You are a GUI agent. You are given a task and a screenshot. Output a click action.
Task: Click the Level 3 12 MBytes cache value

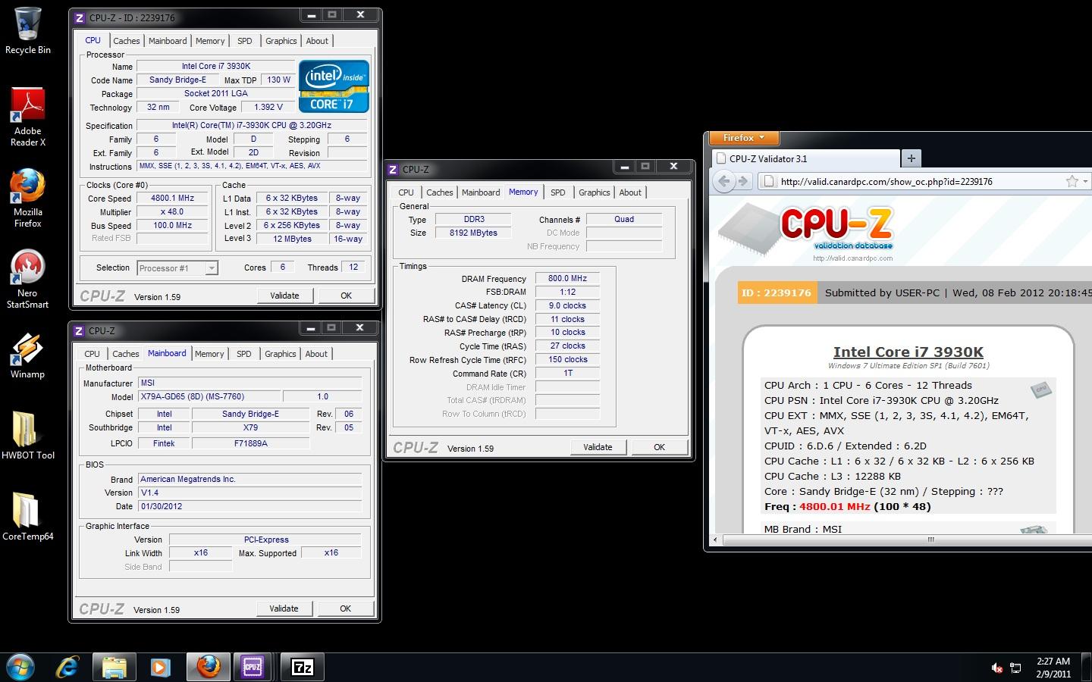coord(292,239)
